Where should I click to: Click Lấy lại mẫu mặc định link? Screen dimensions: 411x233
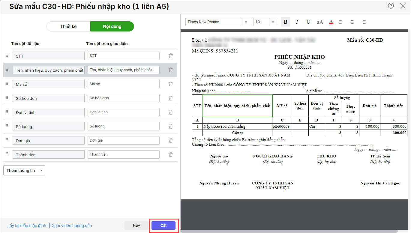click(x=27, y=226)
